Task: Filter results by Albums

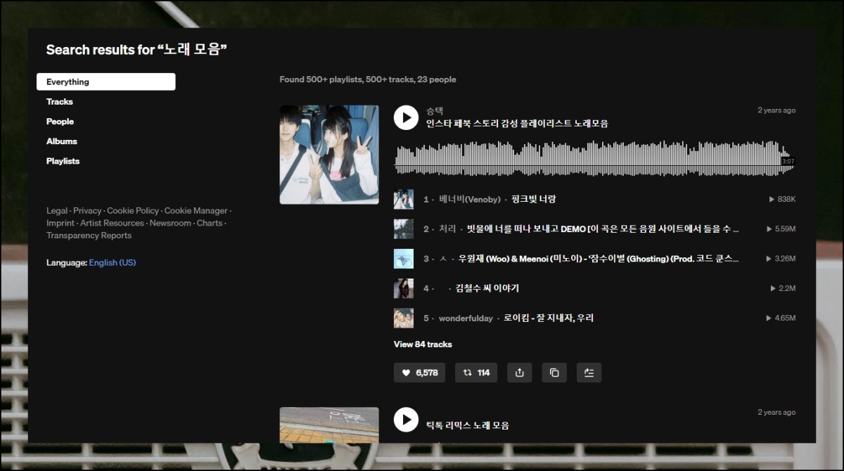Action: (x=62, y=141)
